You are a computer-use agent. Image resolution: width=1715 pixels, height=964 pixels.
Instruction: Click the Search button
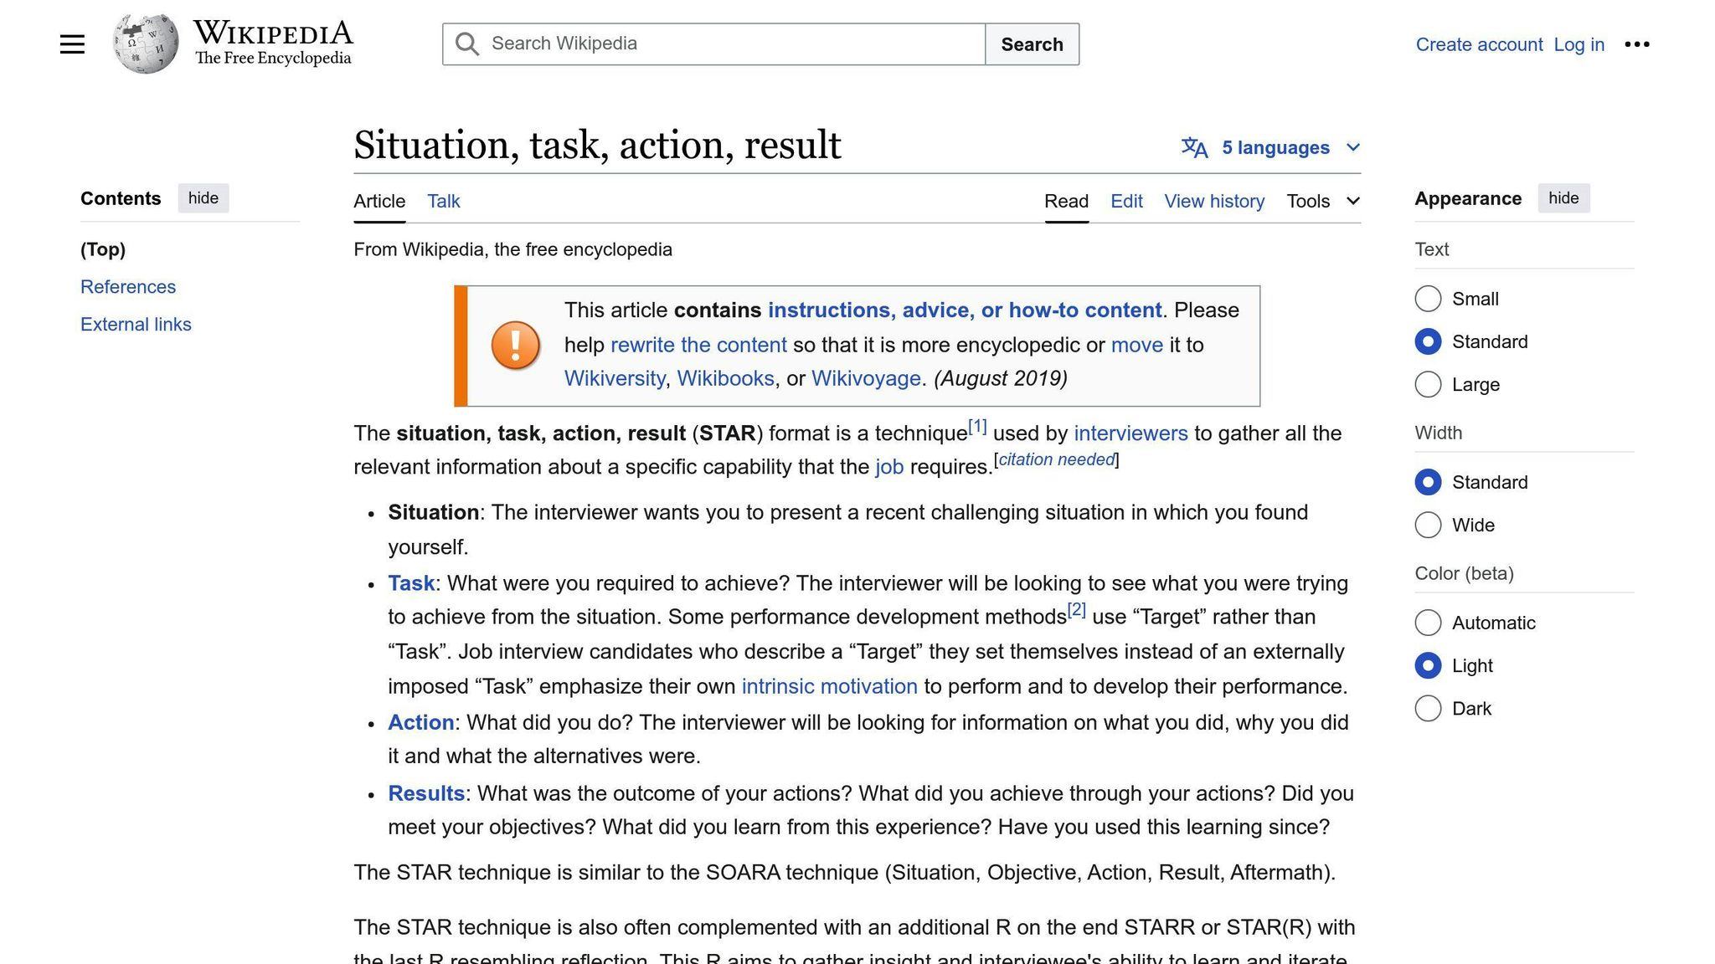click(x=1032, y=44)
